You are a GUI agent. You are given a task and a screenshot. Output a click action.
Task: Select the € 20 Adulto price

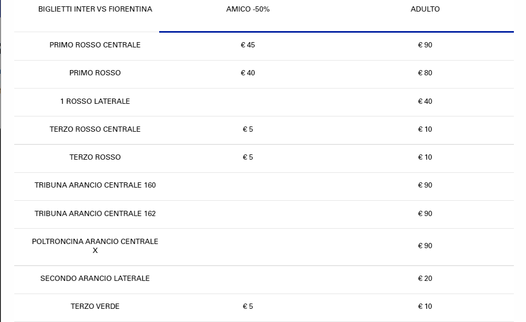[x=425, y=278]
